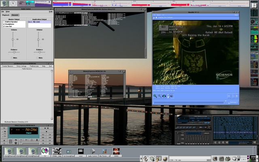Click Settings button in Shuttle TV window

pos(234,102)
